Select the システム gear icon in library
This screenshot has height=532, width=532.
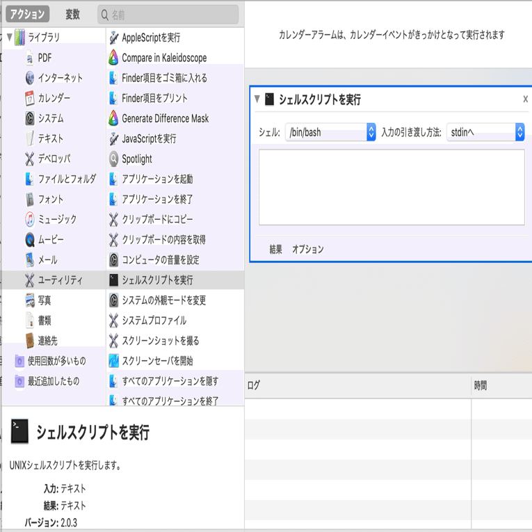[x=29, y=118]
